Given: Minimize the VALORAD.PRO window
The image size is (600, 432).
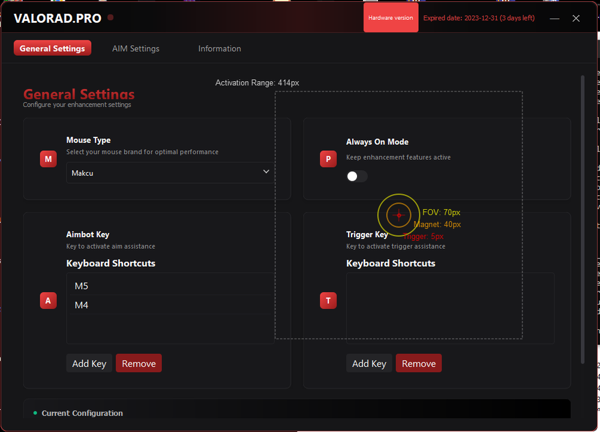Looking at the screenshot, I should 554,19.
